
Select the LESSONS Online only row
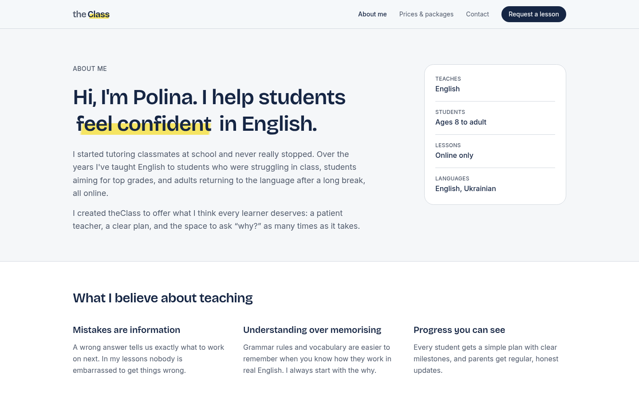[x=495, y=151]
